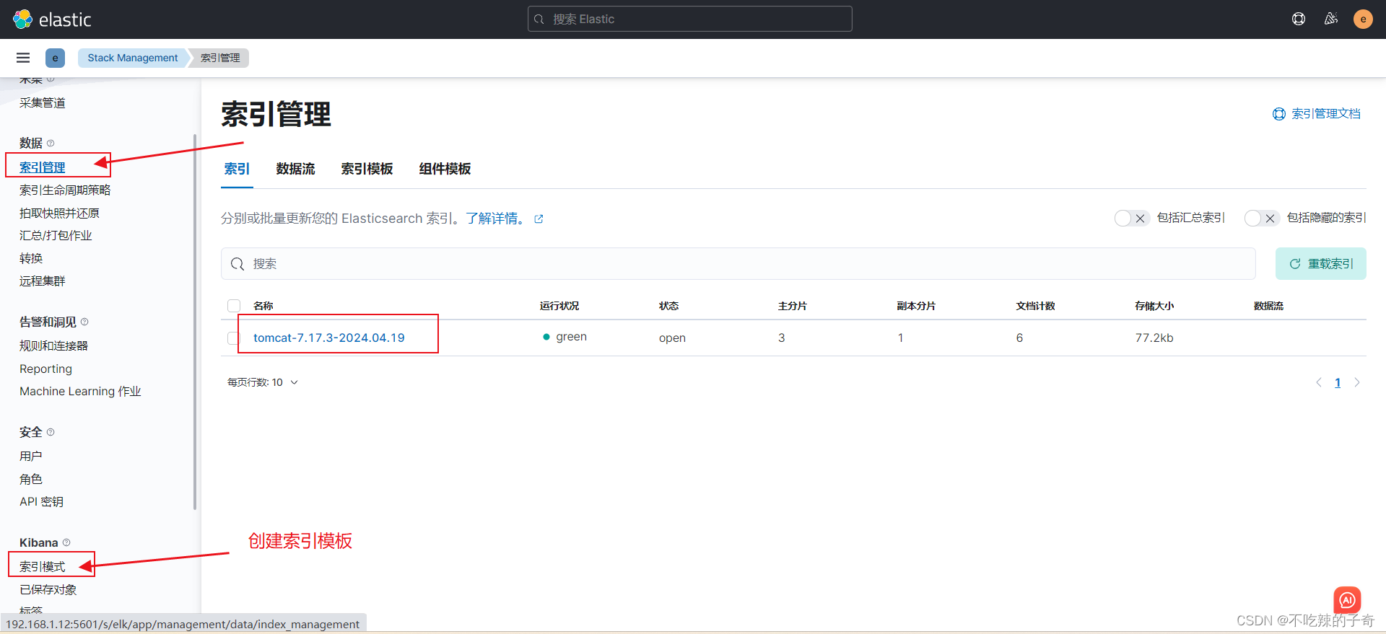Sort by the 文档计数 column header
Screen dimensions: 1386x634
tap(1035, 306)
